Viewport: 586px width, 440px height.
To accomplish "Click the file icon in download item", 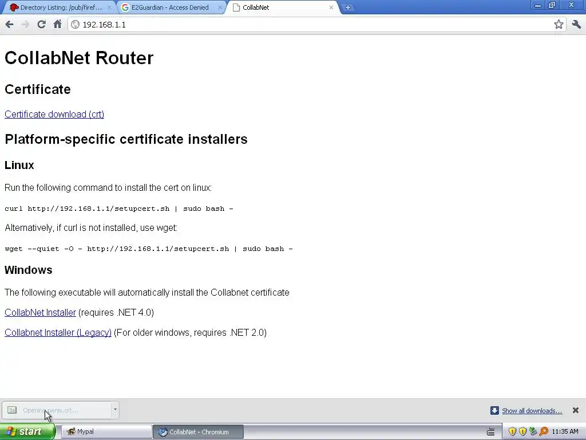I will tap(12, 410).
